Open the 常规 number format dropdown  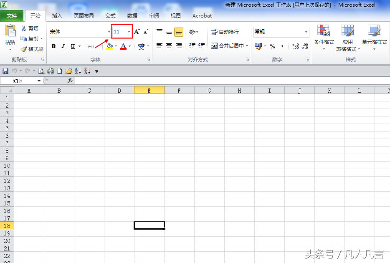point(306,32)
